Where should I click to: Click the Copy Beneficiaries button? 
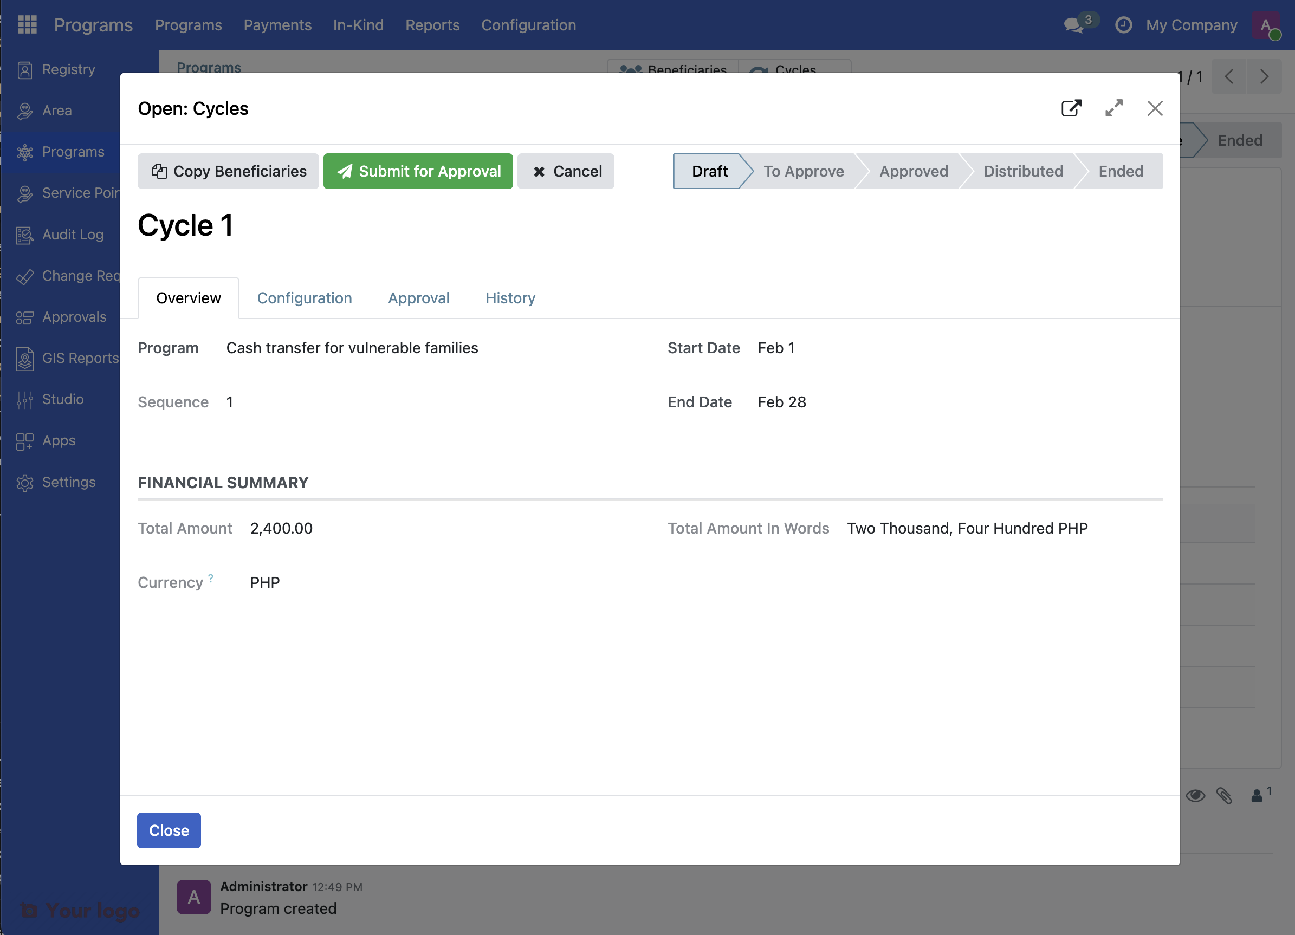point(228,171)
